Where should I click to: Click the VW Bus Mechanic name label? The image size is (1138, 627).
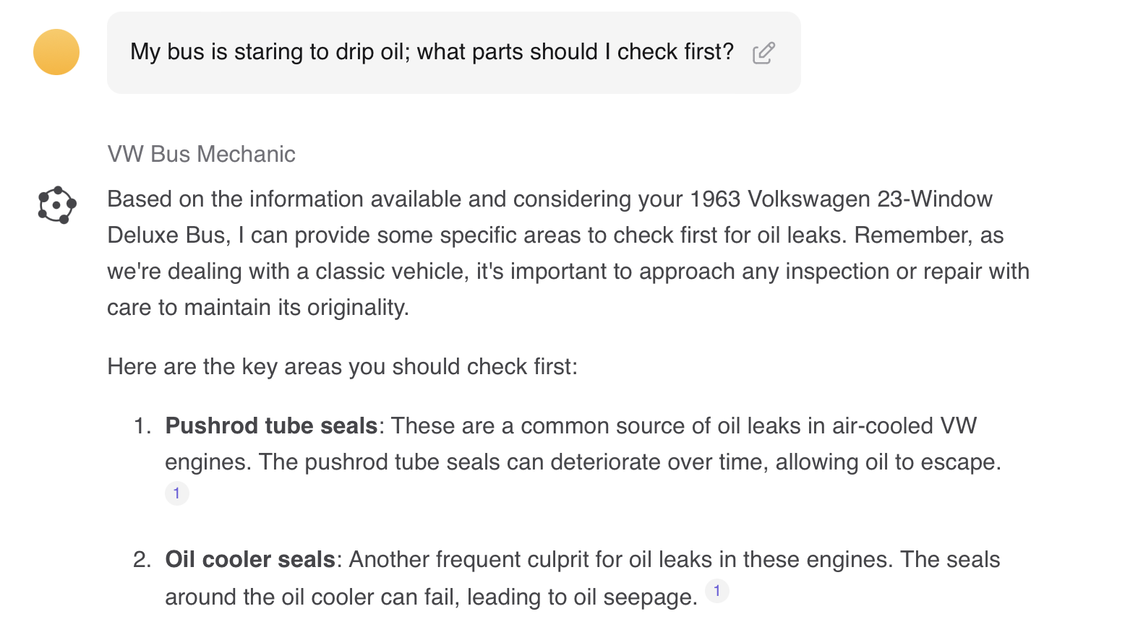pyautogui.click(x=201, y=154)
